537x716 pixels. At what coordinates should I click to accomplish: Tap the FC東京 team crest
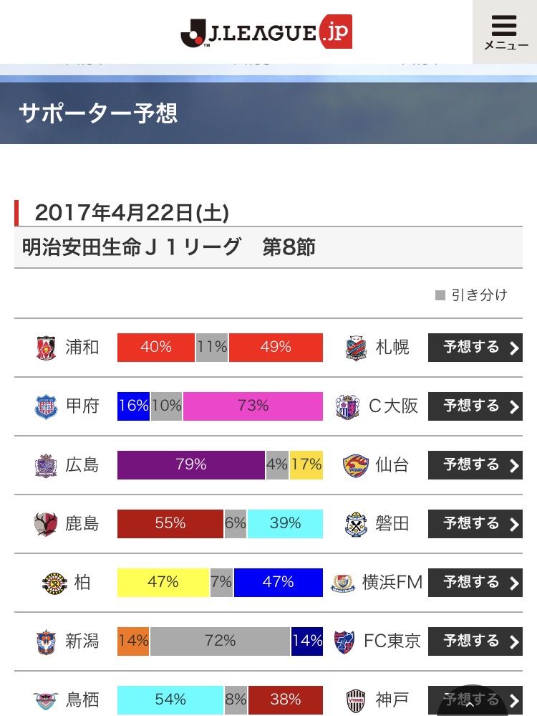(x=344, y=641)
